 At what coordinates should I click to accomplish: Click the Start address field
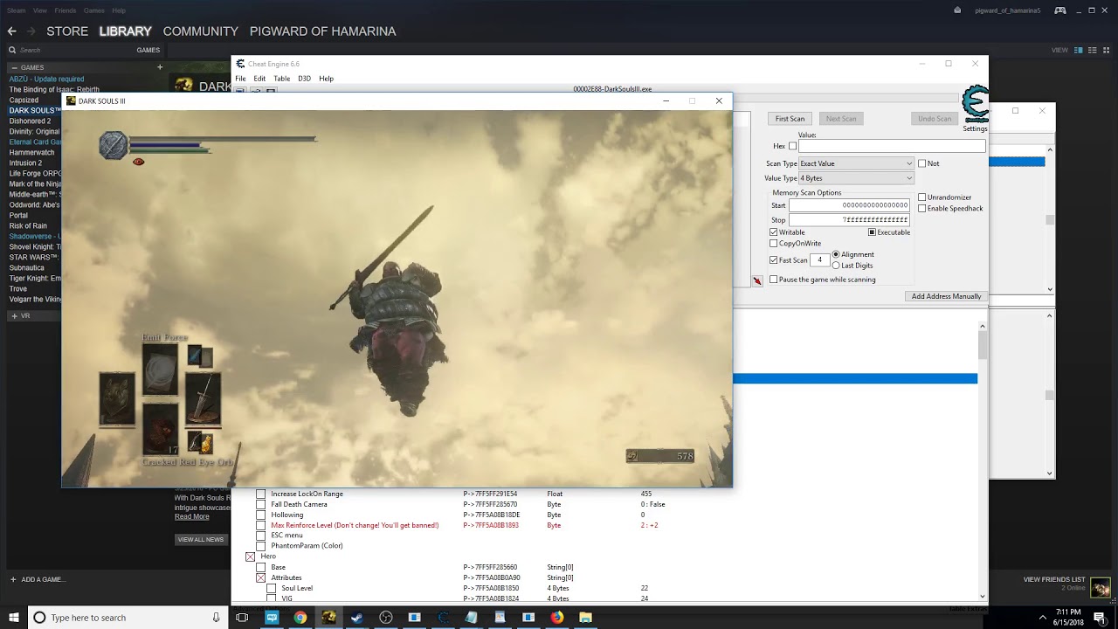point(849,205)
